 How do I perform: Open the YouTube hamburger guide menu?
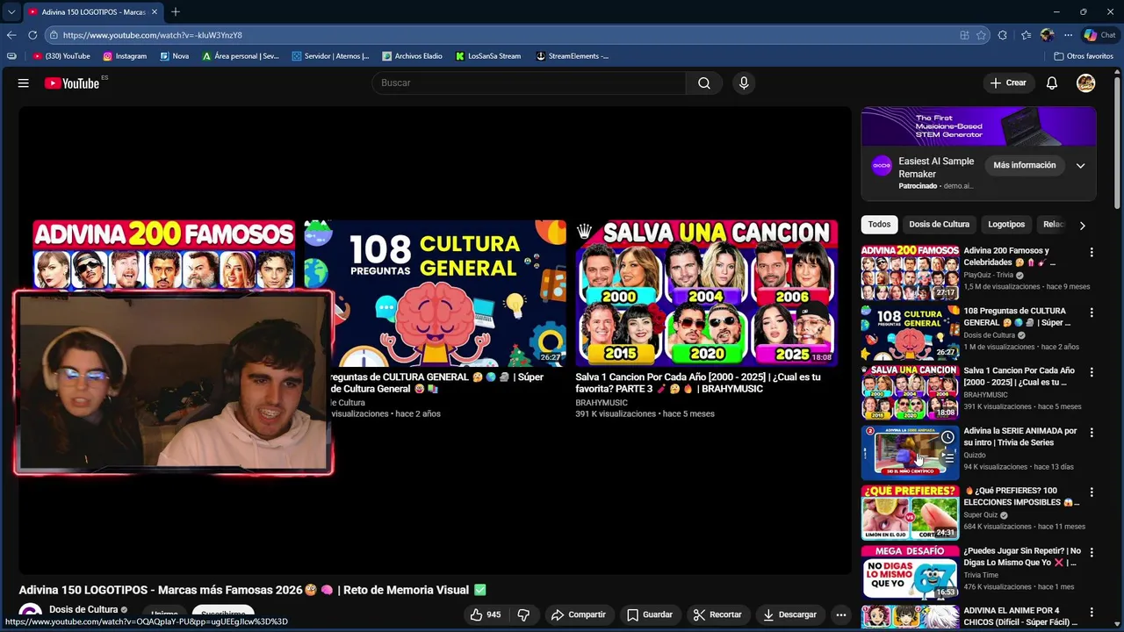(24, 83)
